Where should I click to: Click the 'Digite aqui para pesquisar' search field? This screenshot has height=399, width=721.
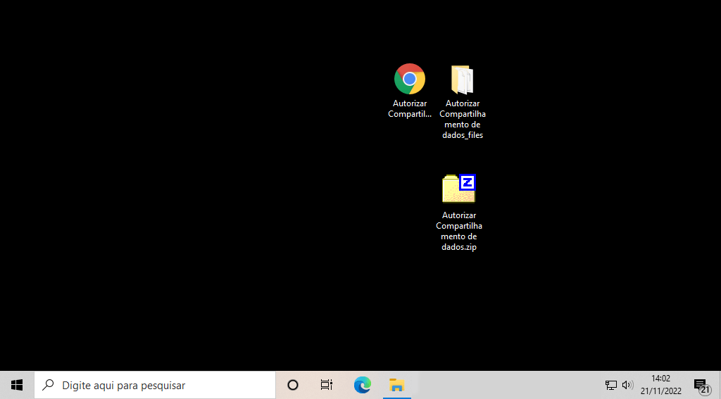point(155,385)
